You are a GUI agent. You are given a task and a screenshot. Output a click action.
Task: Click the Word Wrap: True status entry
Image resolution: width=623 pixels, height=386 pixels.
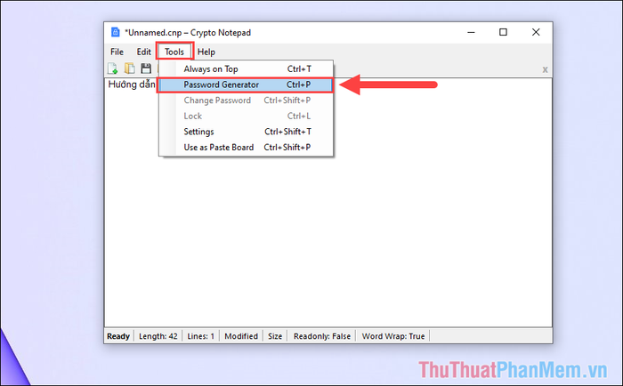(393, 336)
